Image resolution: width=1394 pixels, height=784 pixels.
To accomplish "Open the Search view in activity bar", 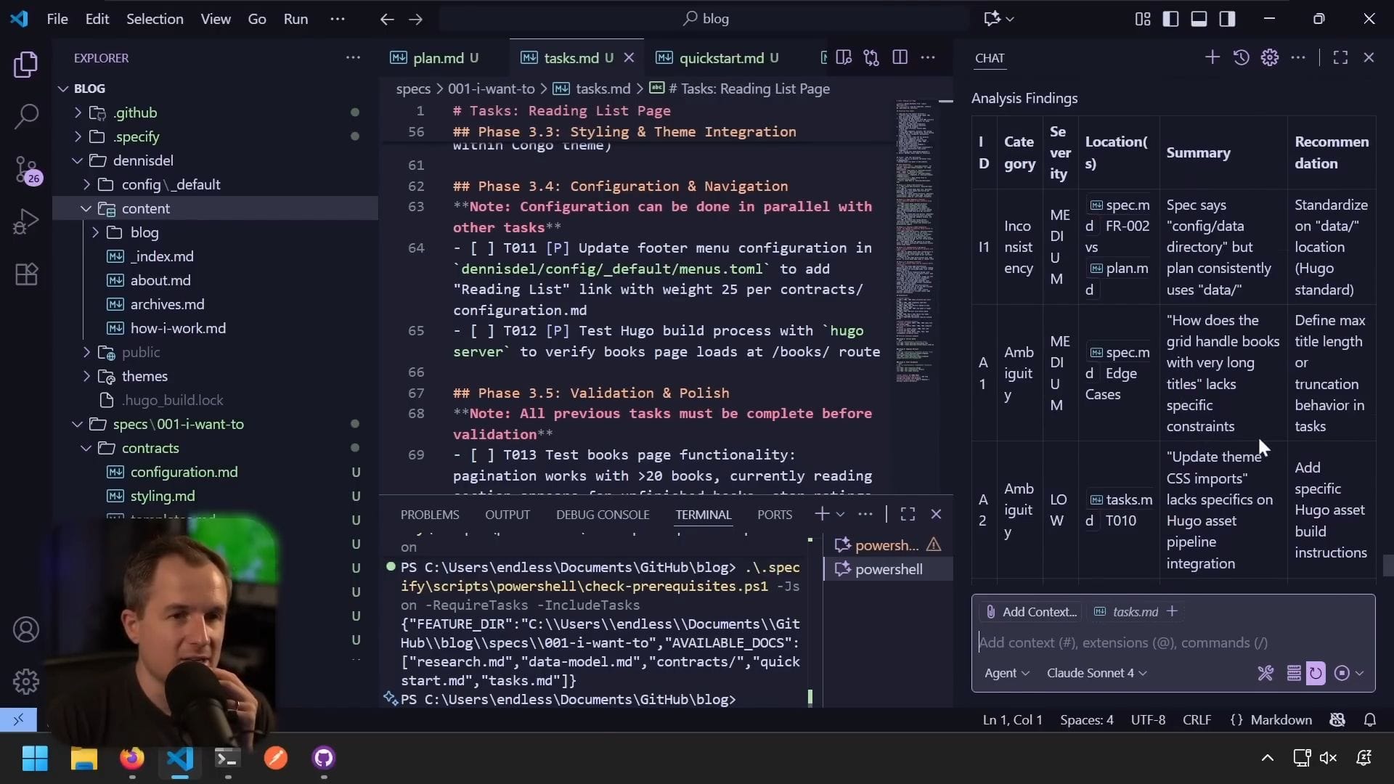I will (x=26, y=116).
